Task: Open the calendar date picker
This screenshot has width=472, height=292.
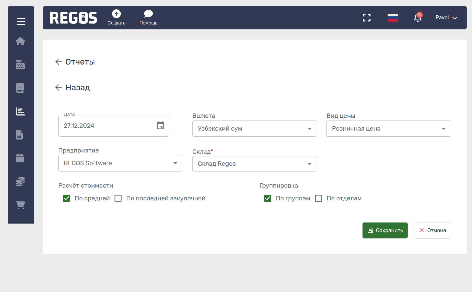Action: point(161,125)
